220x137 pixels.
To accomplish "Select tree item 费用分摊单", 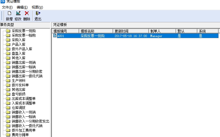I will point(20,135).
